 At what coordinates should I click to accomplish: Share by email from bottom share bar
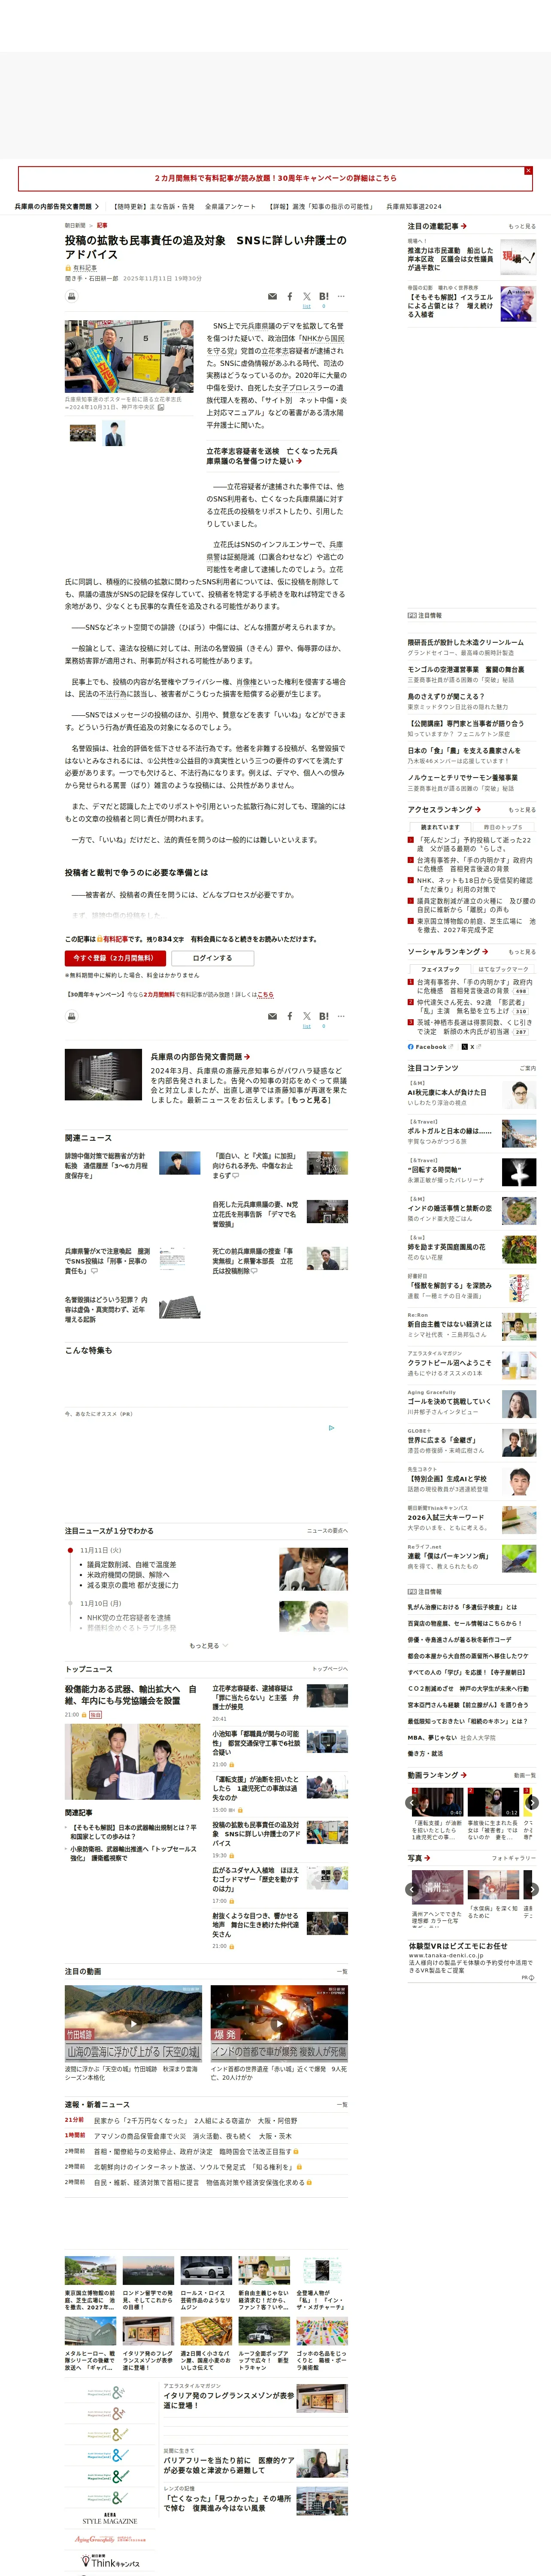click(x=272, y=1016)
